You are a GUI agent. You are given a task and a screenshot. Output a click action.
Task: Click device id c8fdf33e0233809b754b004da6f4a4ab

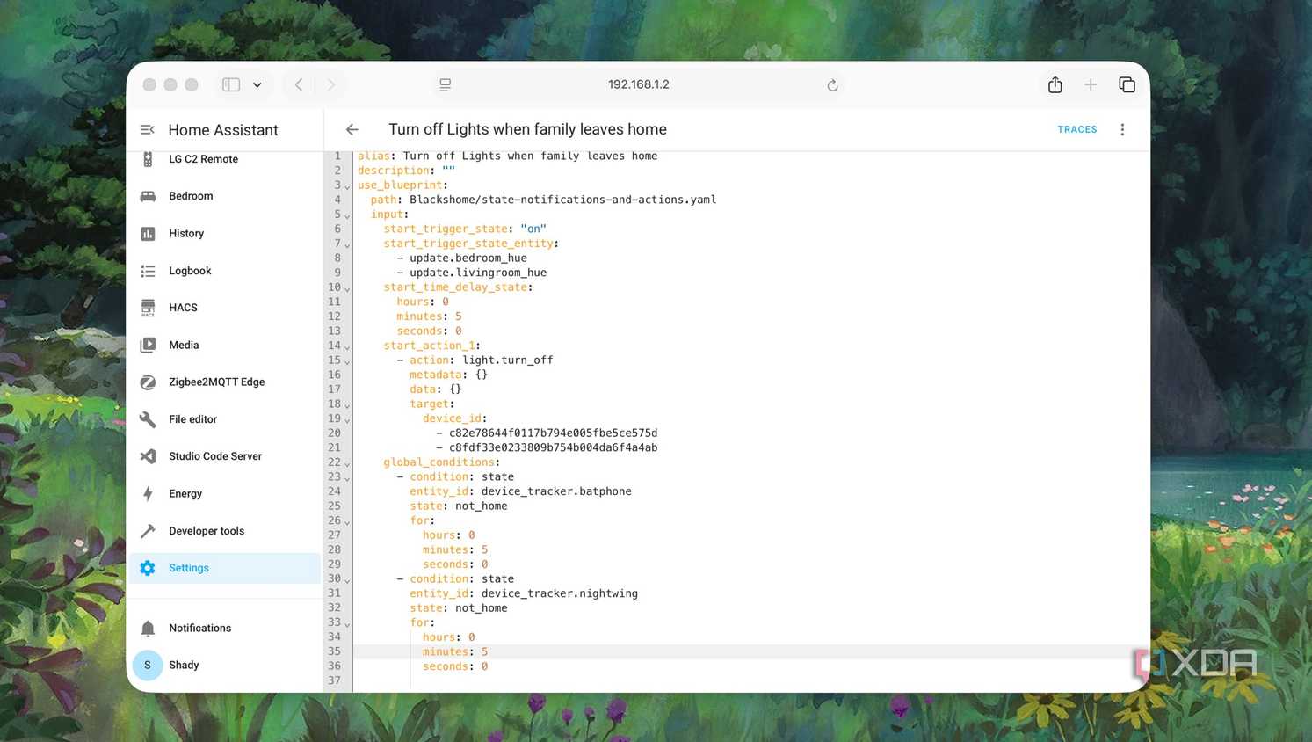(x=553, y=447)
